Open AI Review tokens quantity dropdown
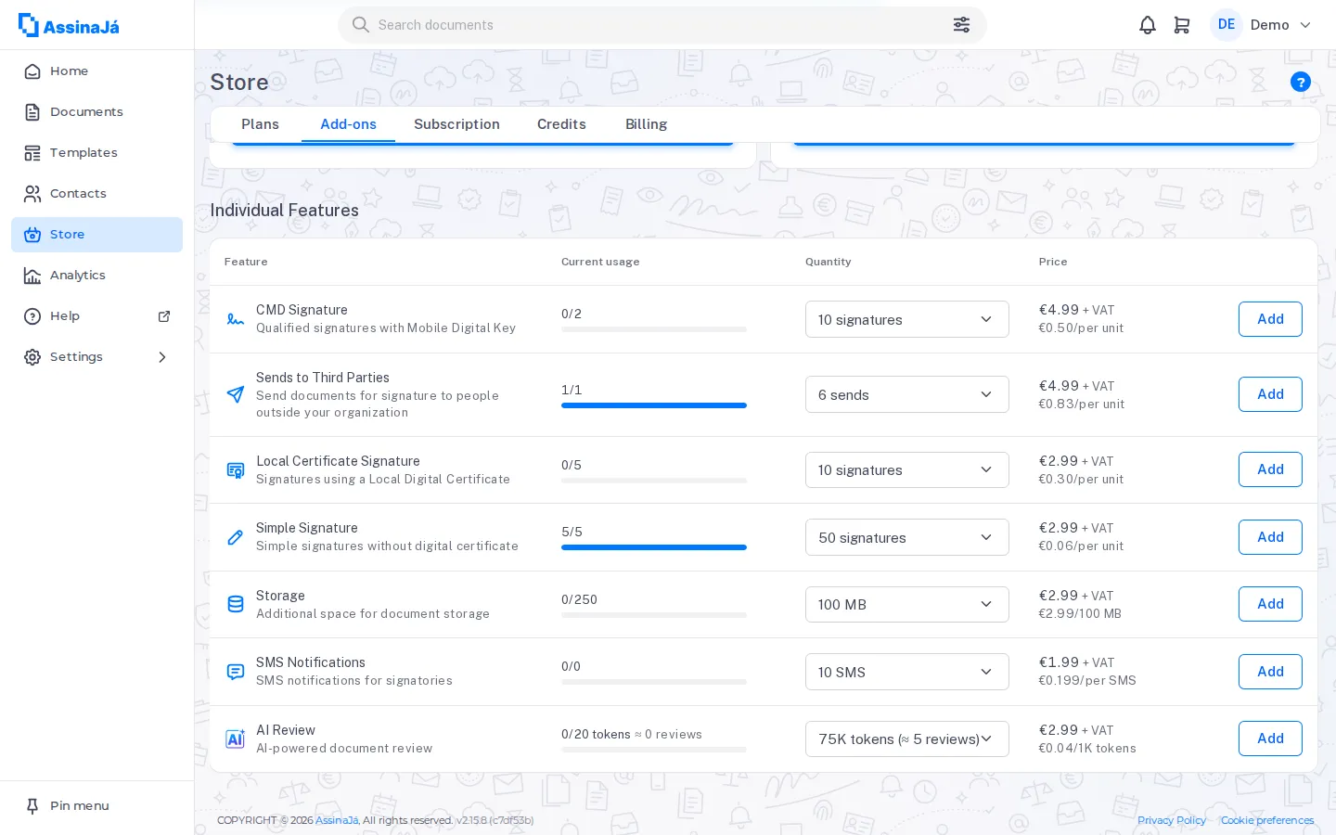 click(x=906, y=739)
